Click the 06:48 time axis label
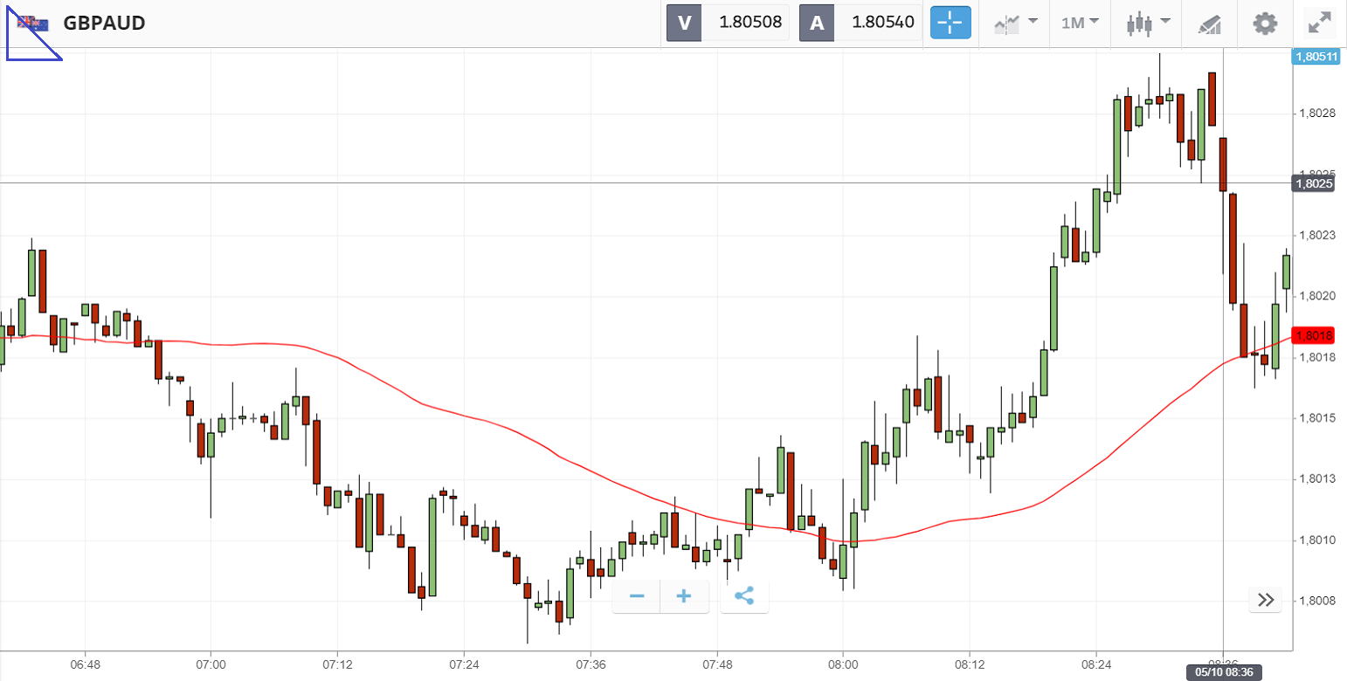Screen dimensions: 1347x681 (86, 664)
